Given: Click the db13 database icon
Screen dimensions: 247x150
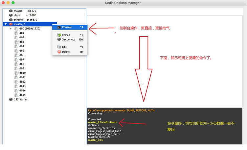Looking at the screenshot, I should coord(16,86).
